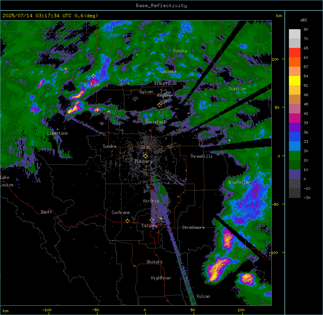The height and width of the screenshot is (315, 323).
Task: Click the yellow swatch between 54 and 51 dBZ
Action: pyautogui.click(x=295, y=81)
